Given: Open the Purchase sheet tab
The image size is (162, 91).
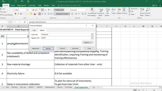Looking at the screenshot, I should click(x=68, y=87).
